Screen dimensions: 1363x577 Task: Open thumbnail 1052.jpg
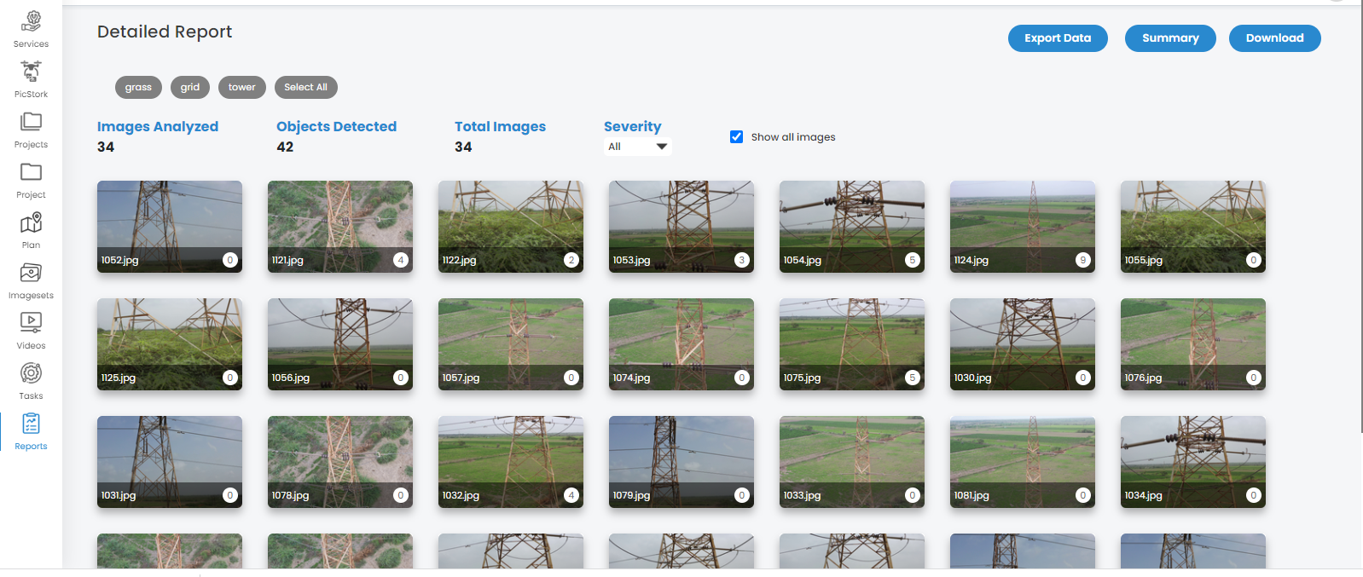click(170, 227)
